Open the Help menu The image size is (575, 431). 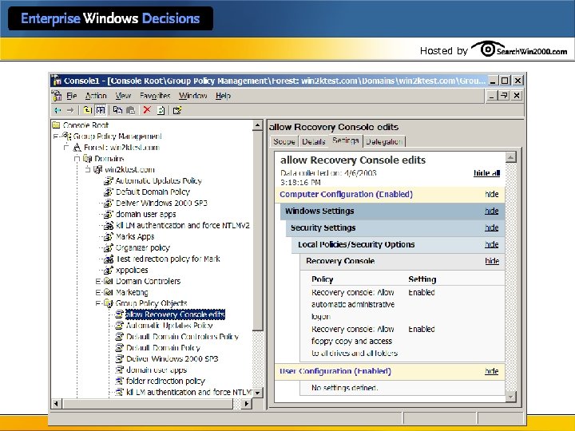[223, 96]
